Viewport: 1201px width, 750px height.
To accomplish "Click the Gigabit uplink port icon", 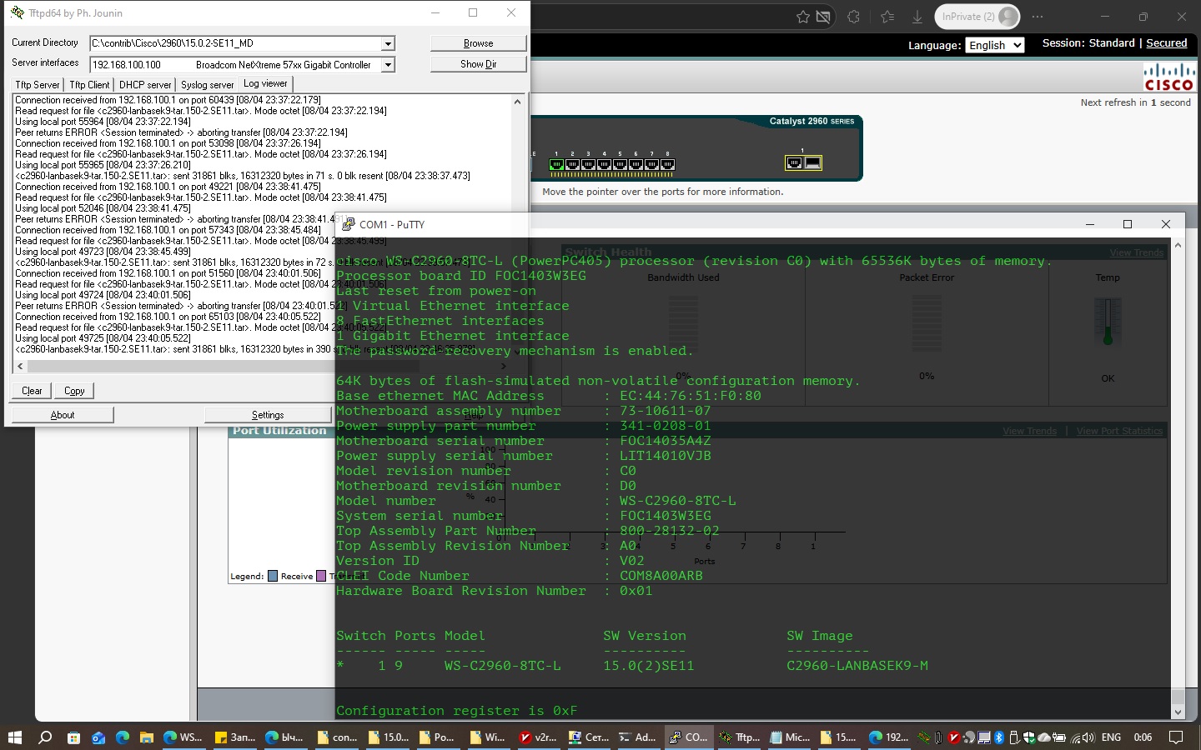I will click(x=794, y=163).
